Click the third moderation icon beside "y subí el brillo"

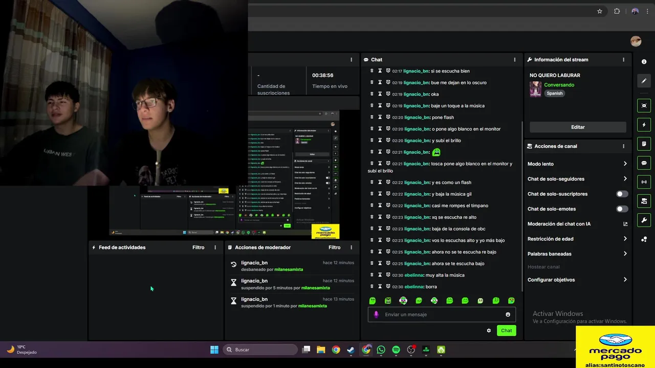(388, 141)
